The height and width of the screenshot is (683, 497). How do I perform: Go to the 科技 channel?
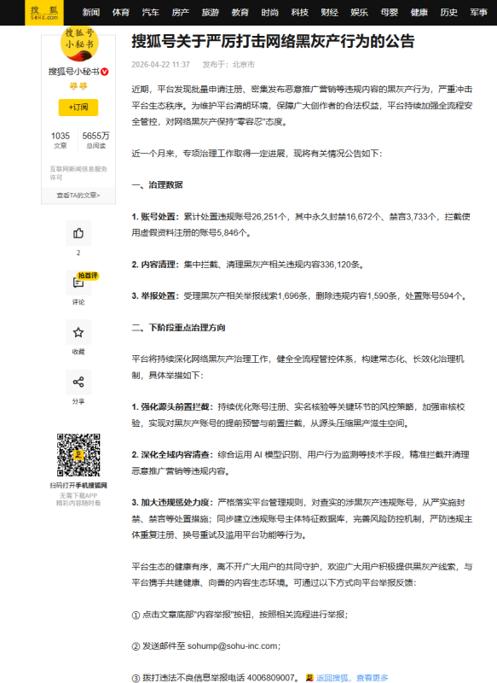[299, 13]
